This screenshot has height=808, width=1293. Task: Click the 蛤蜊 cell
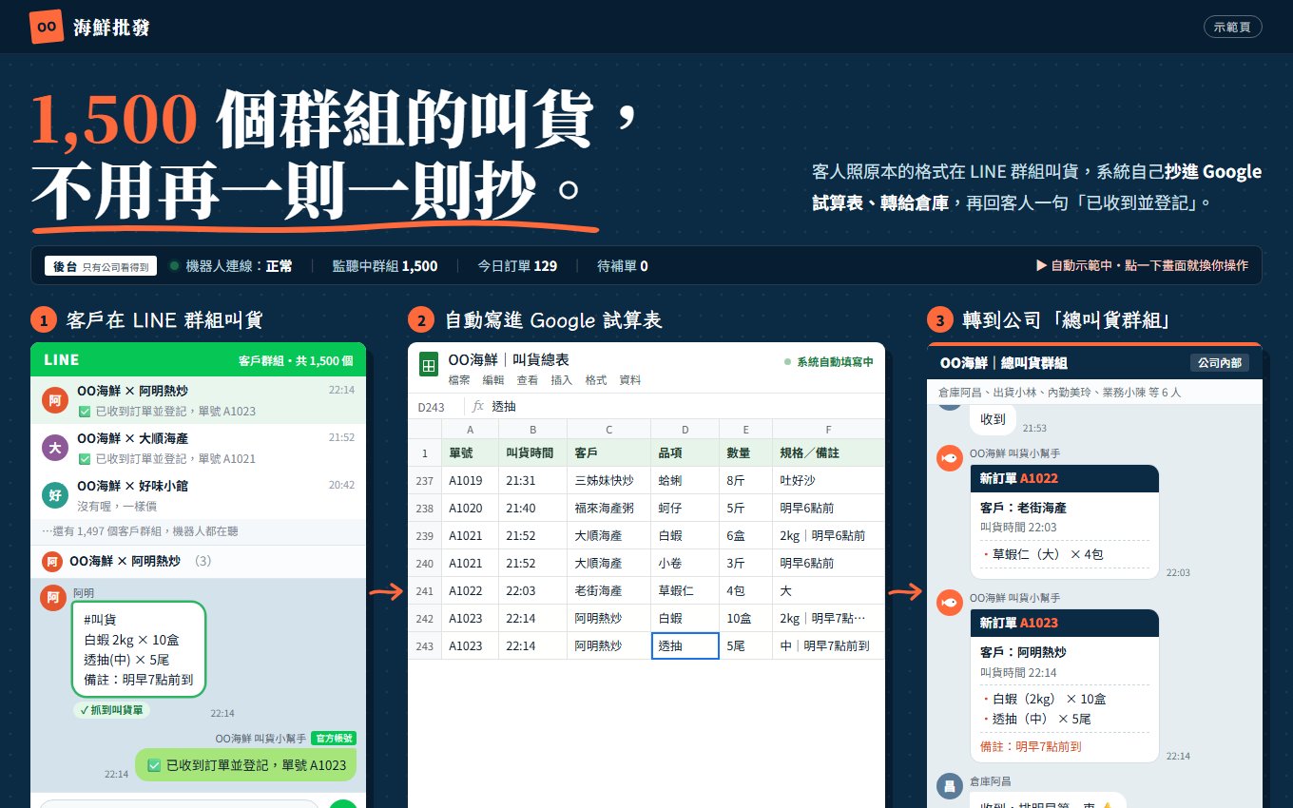[x=685, y=480]
